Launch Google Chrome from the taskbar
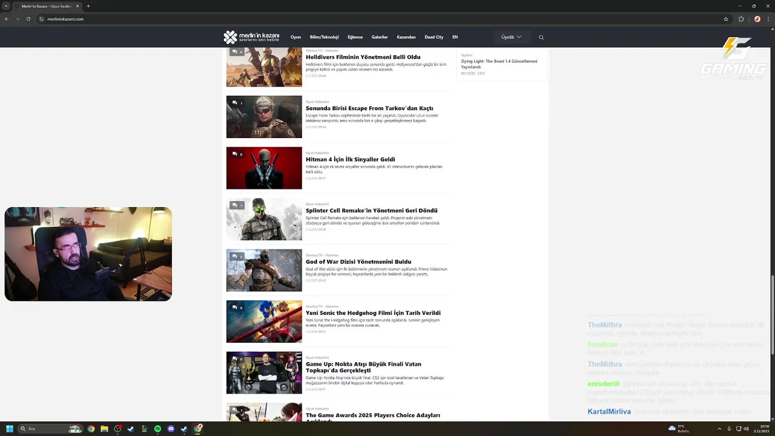Viewport: 775px width, 436px height. [91, 429]
